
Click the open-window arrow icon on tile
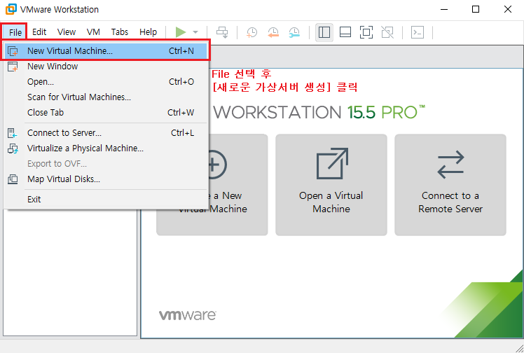[x=332, y=164]
